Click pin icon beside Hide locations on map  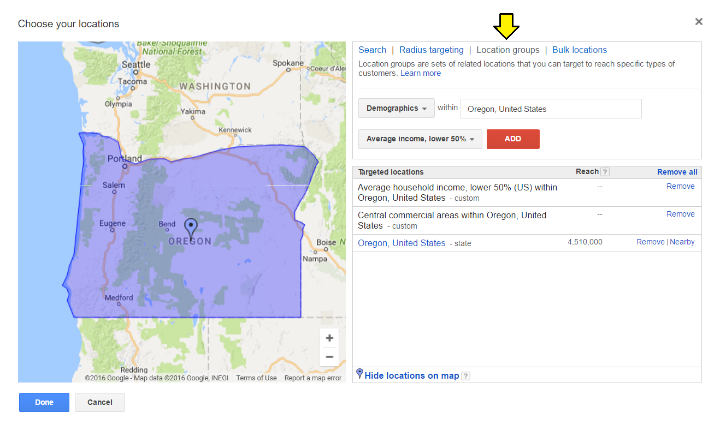pos(359,374)
